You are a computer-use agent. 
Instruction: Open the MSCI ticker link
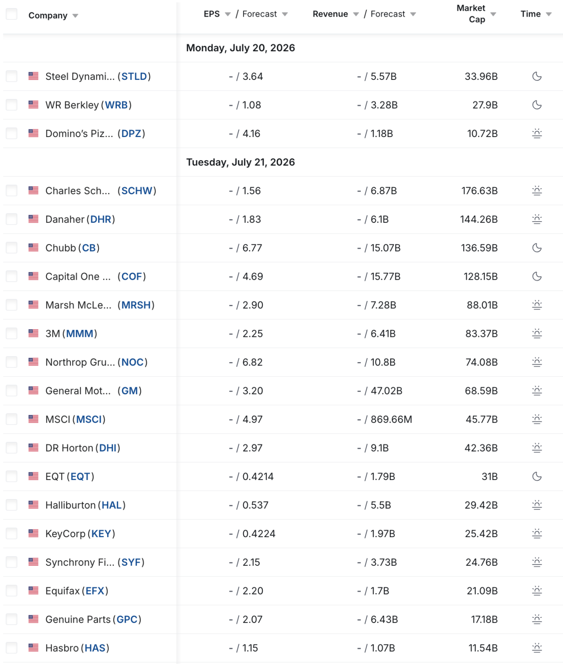[x=89, y=419]
